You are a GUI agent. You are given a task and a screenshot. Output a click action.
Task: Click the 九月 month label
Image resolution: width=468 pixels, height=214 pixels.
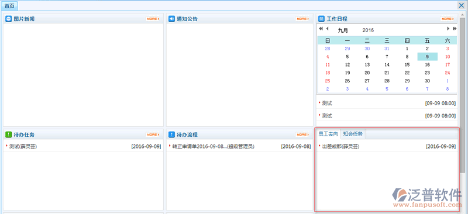tap(343, 30)
